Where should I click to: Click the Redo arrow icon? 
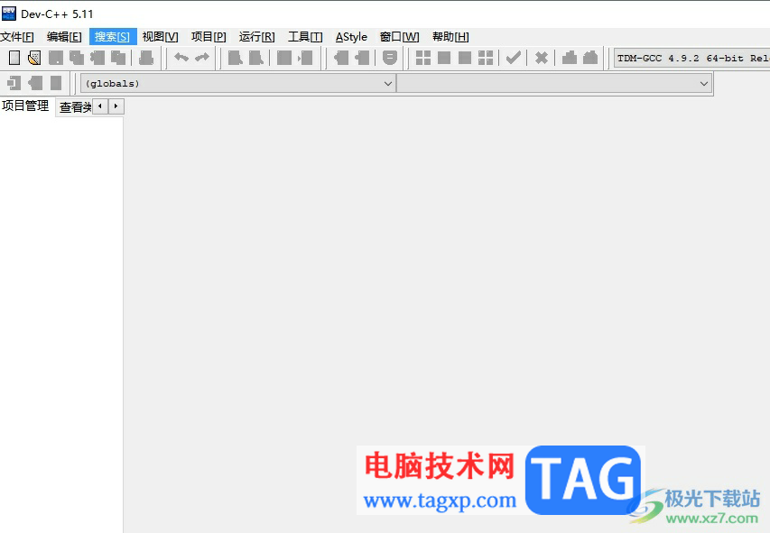point(202,58)
